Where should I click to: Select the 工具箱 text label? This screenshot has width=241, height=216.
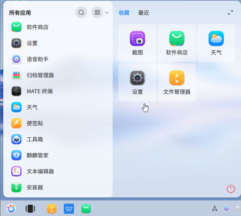(35, 139)
